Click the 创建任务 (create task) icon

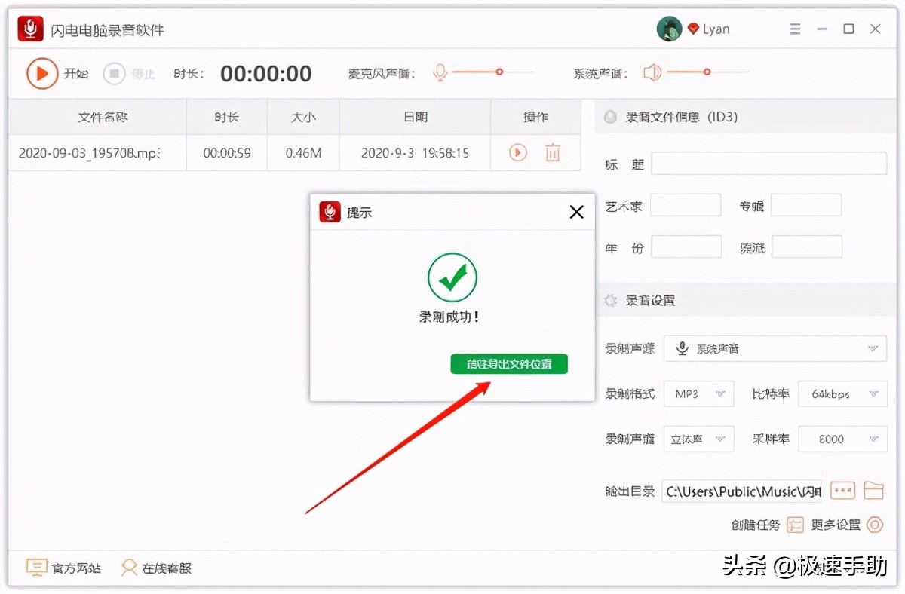coord(795,525)
